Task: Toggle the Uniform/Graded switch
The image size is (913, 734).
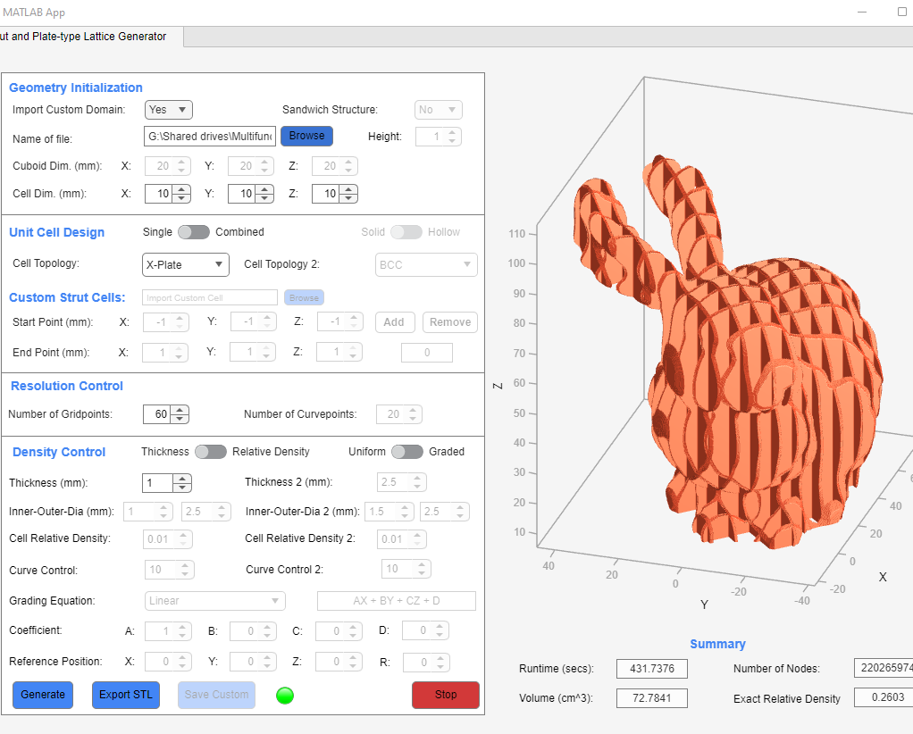Action: (407, 452)
